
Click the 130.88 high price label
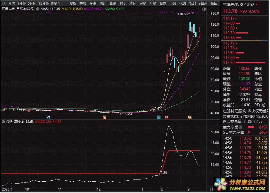pyautogui.click(x=183, y=14)
